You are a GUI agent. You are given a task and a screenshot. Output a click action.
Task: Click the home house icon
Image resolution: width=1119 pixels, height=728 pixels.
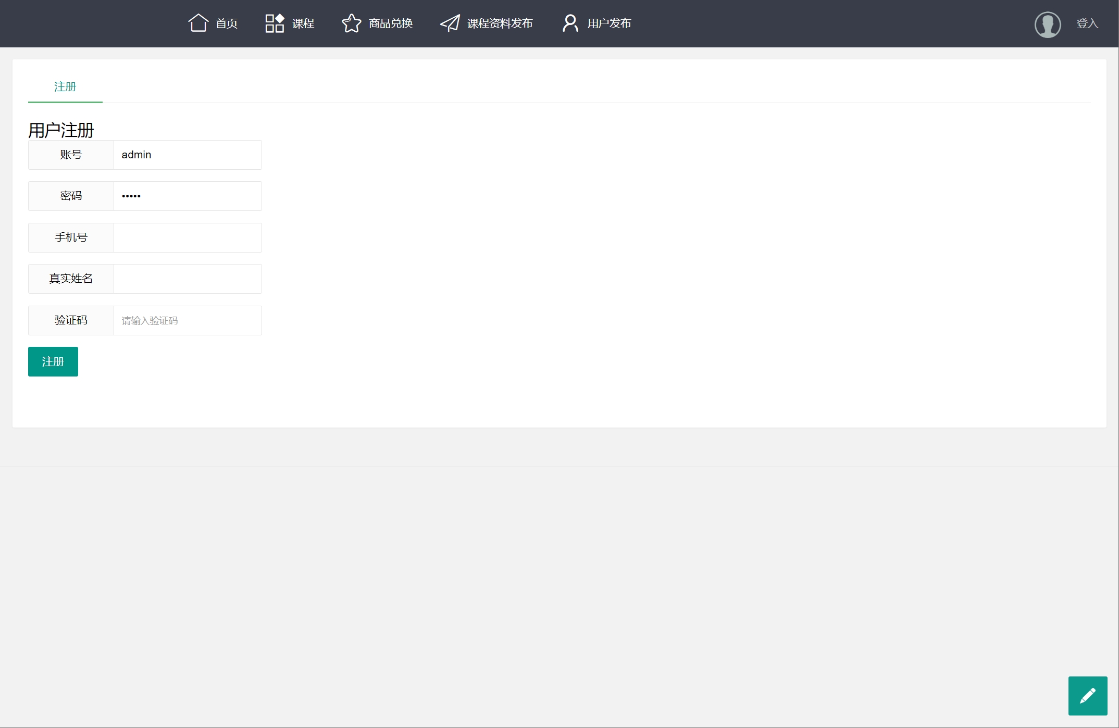click(198, 23)
